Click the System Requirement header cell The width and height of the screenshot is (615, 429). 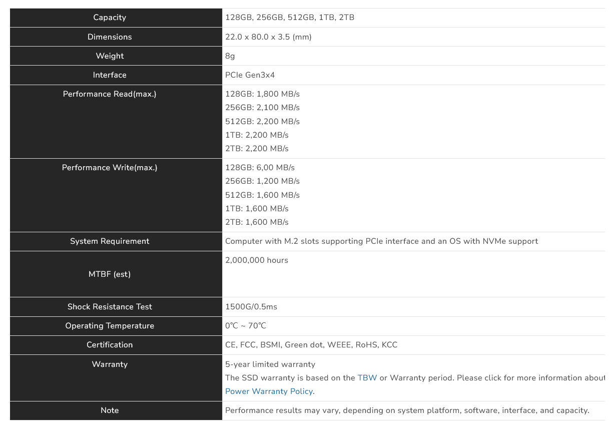tap(110, 241)
